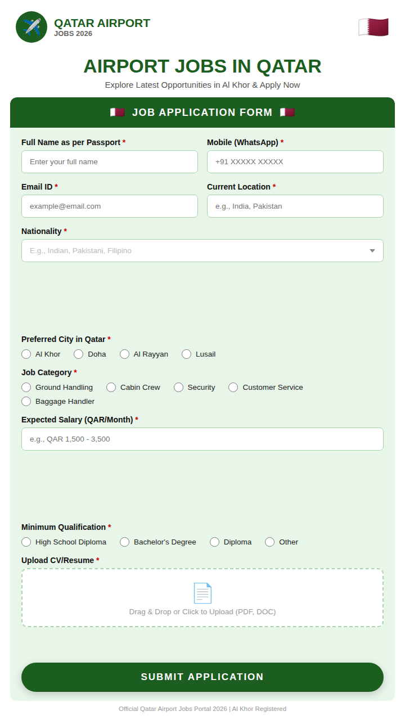Click the flag right of Job Application Form

(287, 112)
